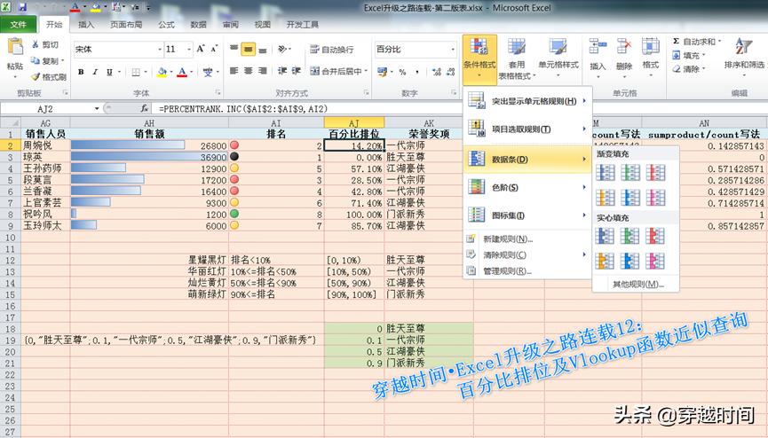
Task: Click the Save icon in quick access toolbar
Action: (x=22, y=7)
